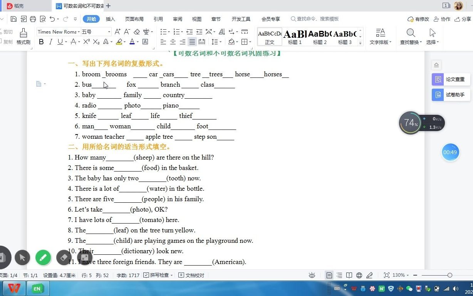Switch to the 插入 ribbon tab
Viewport: 473px width, 296px height.
[x=111, y=18]
